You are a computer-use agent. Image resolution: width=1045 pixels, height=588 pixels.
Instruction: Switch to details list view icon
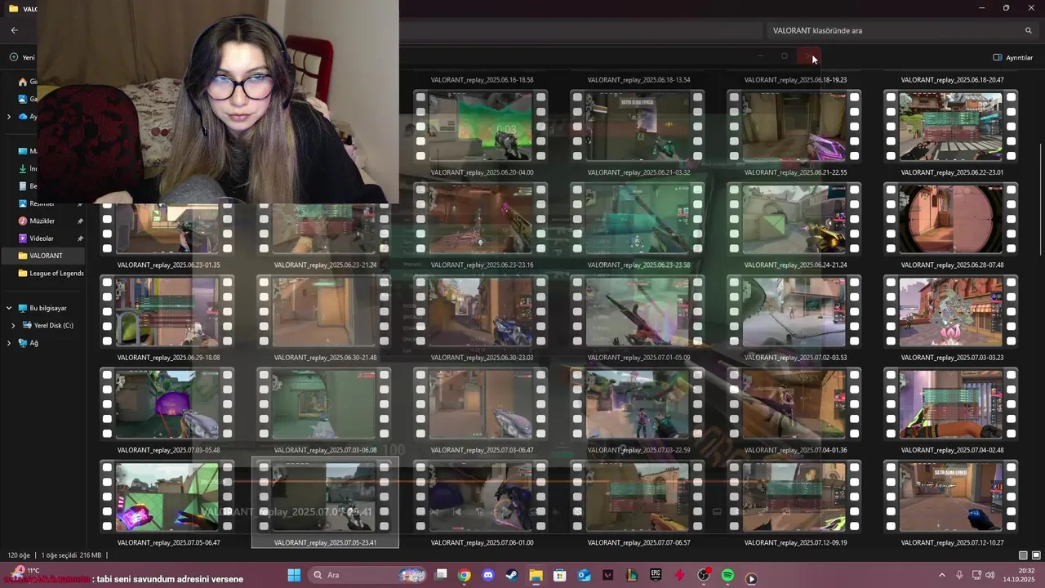(x=1023, y=555)
